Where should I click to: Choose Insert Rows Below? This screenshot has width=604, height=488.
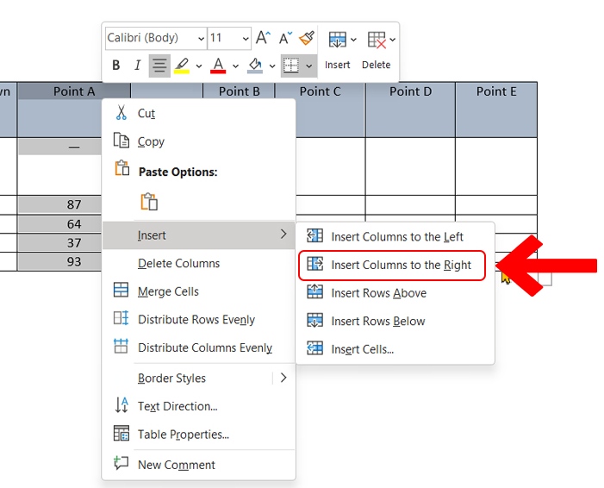(x=395, y=321)
